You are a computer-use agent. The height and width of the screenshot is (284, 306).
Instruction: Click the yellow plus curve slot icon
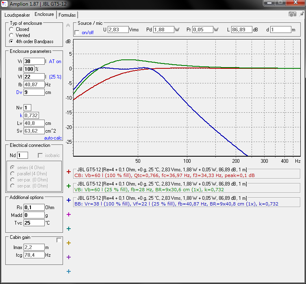(69, 243)
